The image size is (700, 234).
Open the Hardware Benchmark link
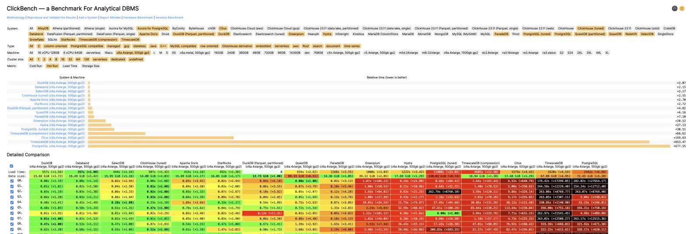pos(138,17)
